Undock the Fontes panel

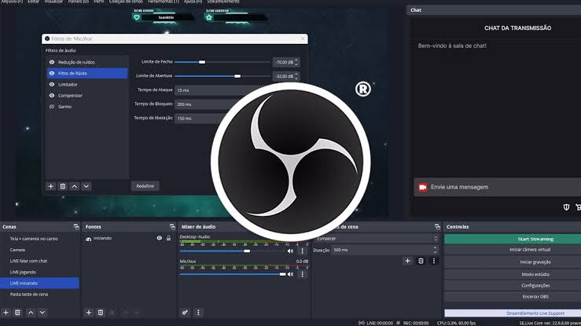point(172,226)
